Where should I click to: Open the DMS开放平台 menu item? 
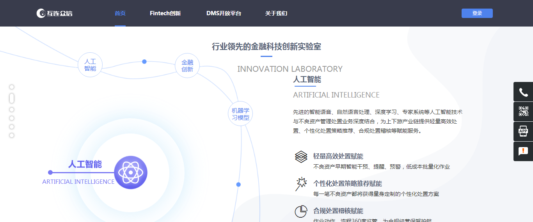click(224, 13)
